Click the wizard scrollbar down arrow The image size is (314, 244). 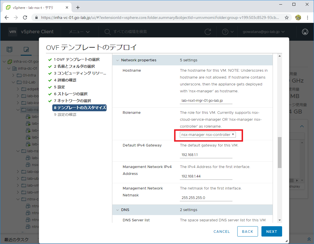[x=280, y=220]
